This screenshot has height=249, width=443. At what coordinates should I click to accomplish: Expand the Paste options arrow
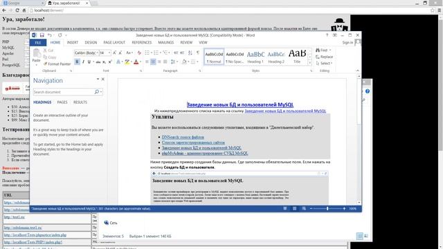coord(37,65)
